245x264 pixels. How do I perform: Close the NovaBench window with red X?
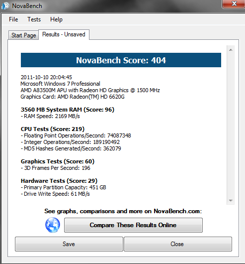coord(234,3)
